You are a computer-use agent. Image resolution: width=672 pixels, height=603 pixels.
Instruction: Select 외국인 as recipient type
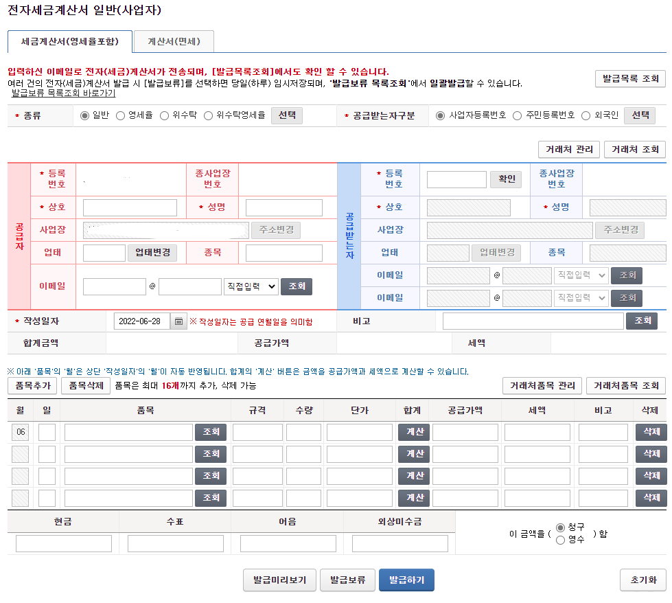(586, 115)
